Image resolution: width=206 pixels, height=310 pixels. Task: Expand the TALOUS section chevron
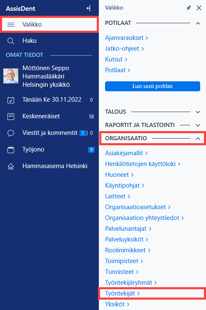(x=198, y=112)
